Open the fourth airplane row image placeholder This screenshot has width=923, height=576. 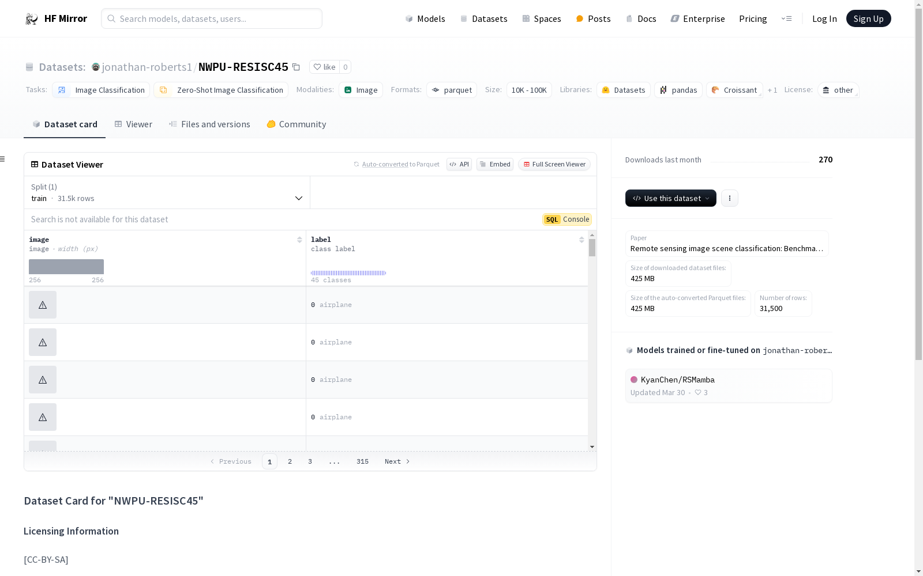tap(43, 417)
